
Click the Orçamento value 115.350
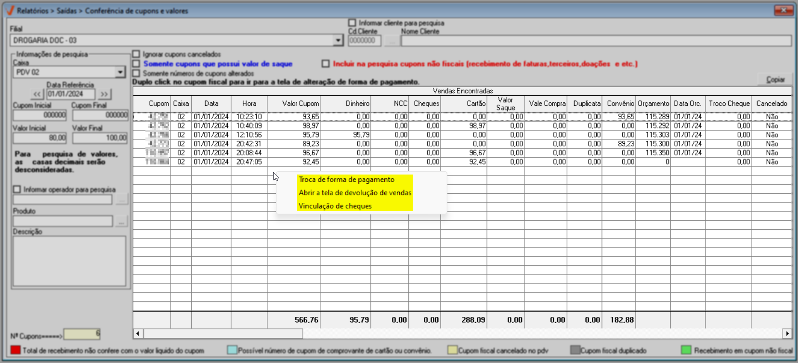(657, 153)
